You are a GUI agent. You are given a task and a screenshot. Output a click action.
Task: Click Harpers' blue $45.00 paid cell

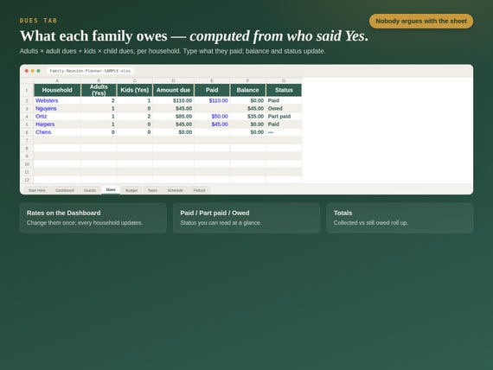212,124
